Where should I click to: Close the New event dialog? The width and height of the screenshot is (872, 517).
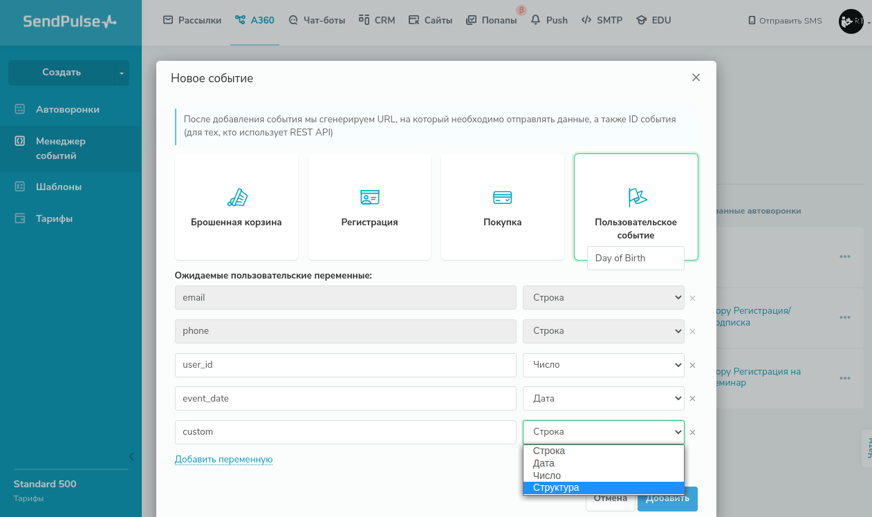point(696,77)
